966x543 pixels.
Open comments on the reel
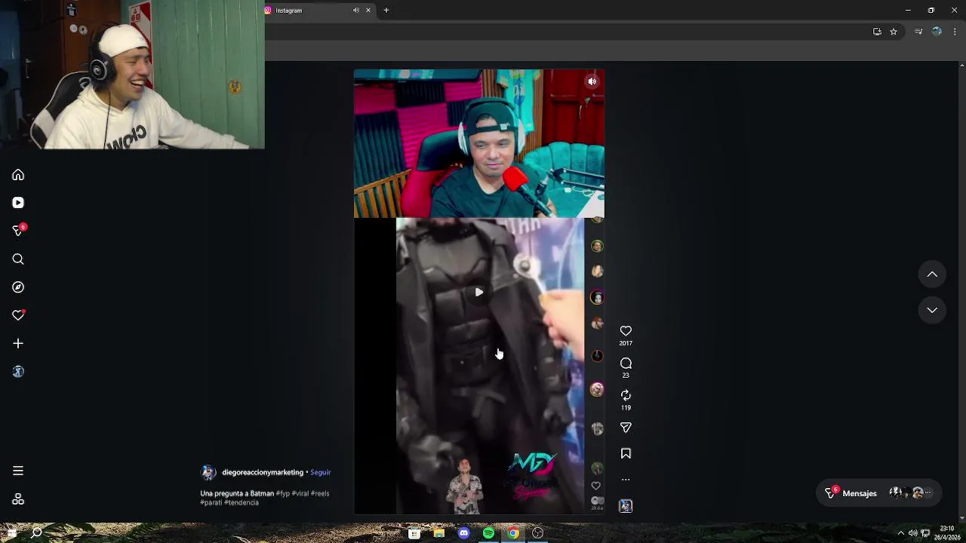[626, 364]
